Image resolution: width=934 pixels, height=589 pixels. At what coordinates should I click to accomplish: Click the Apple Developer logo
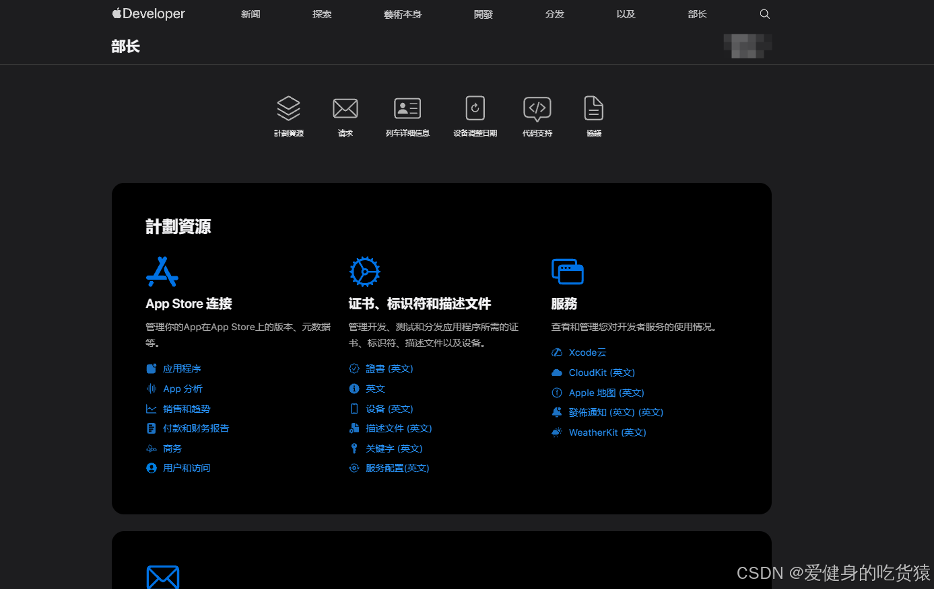click(148, 13)
